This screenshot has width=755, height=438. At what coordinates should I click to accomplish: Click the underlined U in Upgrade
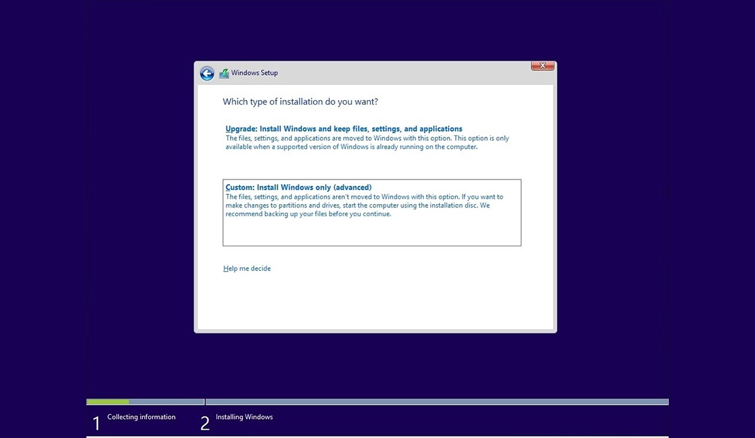tap(227, 128)
